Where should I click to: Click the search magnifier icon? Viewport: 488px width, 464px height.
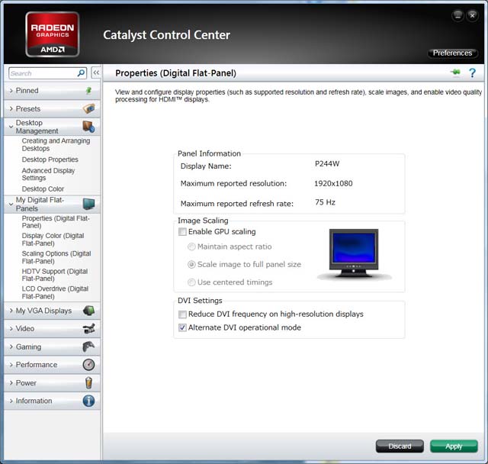(x=81, y=73)
